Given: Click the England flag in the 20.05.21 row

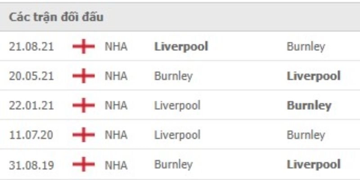Looking at the screenshot, I should (83, 76).
